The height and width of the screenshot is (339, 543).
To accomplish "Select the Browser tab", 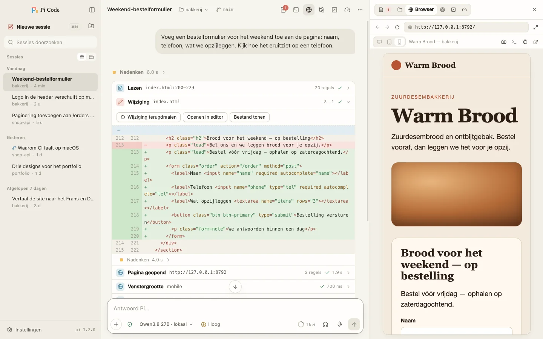I will click(x=421, y=10).
